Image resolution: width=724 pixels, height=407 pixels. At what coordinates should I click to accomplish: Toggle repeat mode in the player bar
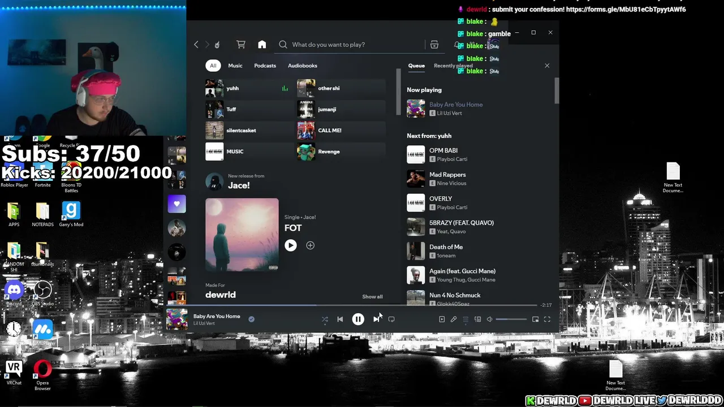tap(391, 319)
